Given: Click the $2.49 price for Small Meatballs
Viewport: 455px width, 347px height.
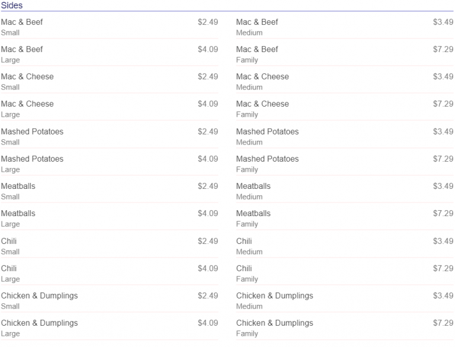Looking at the screenshot, I should 208,186.
